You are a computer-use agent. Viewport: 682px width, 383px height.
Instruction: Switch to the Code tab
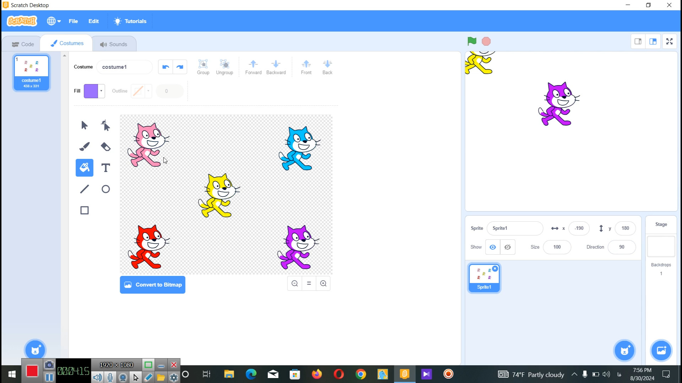pyautogui.click(x=23, y=44)
